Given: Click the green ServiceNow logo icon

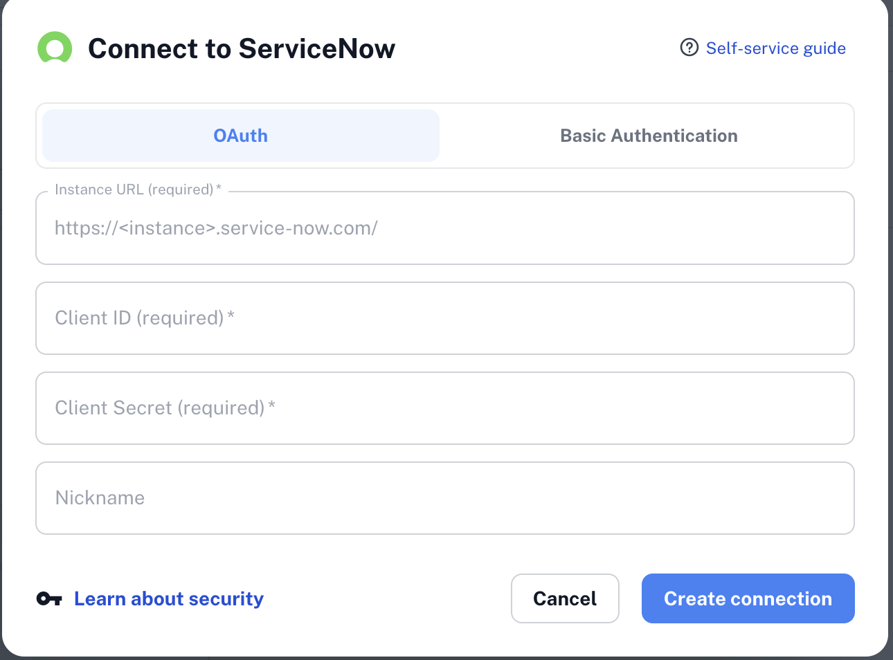Looking at the screenshot, I should point(55,48).
